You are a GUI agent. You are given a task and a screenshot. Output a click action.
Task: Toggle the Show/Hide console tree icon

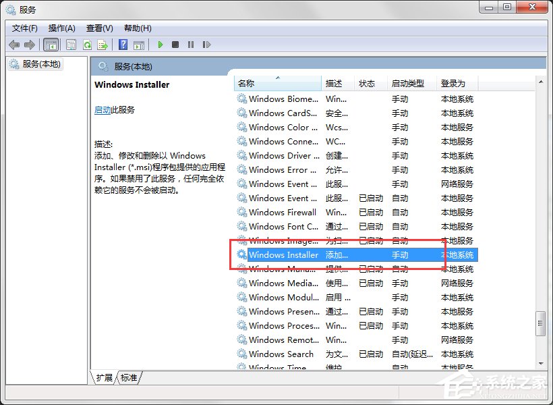pos(51,45)
